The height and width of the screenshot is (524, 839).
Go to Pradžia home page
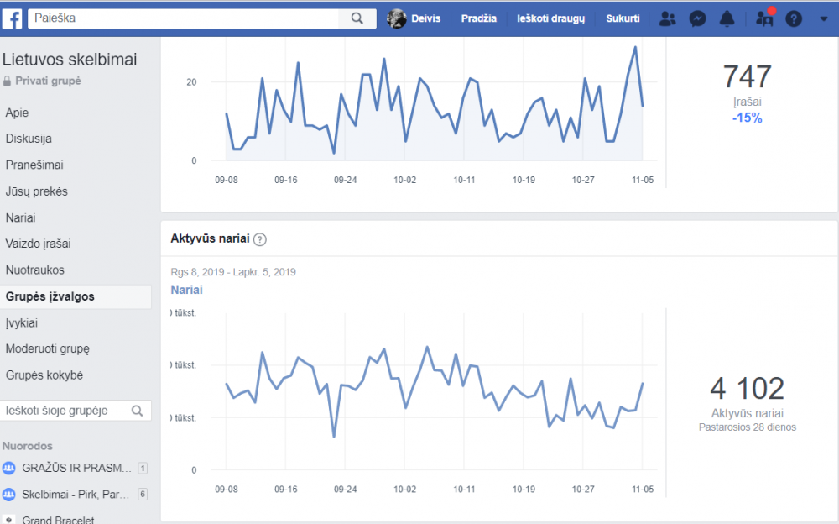[x=479, y=18]
